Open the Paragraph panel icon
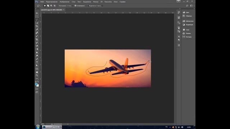Image resolution: width=230 pixels, height=129 pixels. (x=179, y=40)
